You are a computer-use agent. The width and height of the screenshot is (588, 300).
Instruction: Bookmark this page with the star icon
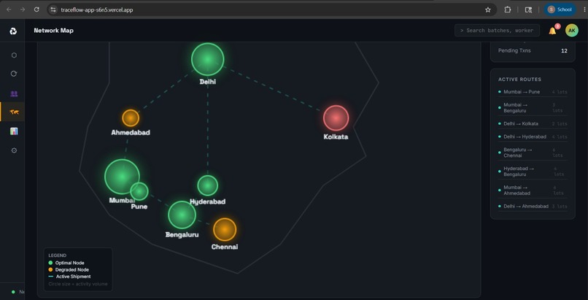(x=487, y=9)
